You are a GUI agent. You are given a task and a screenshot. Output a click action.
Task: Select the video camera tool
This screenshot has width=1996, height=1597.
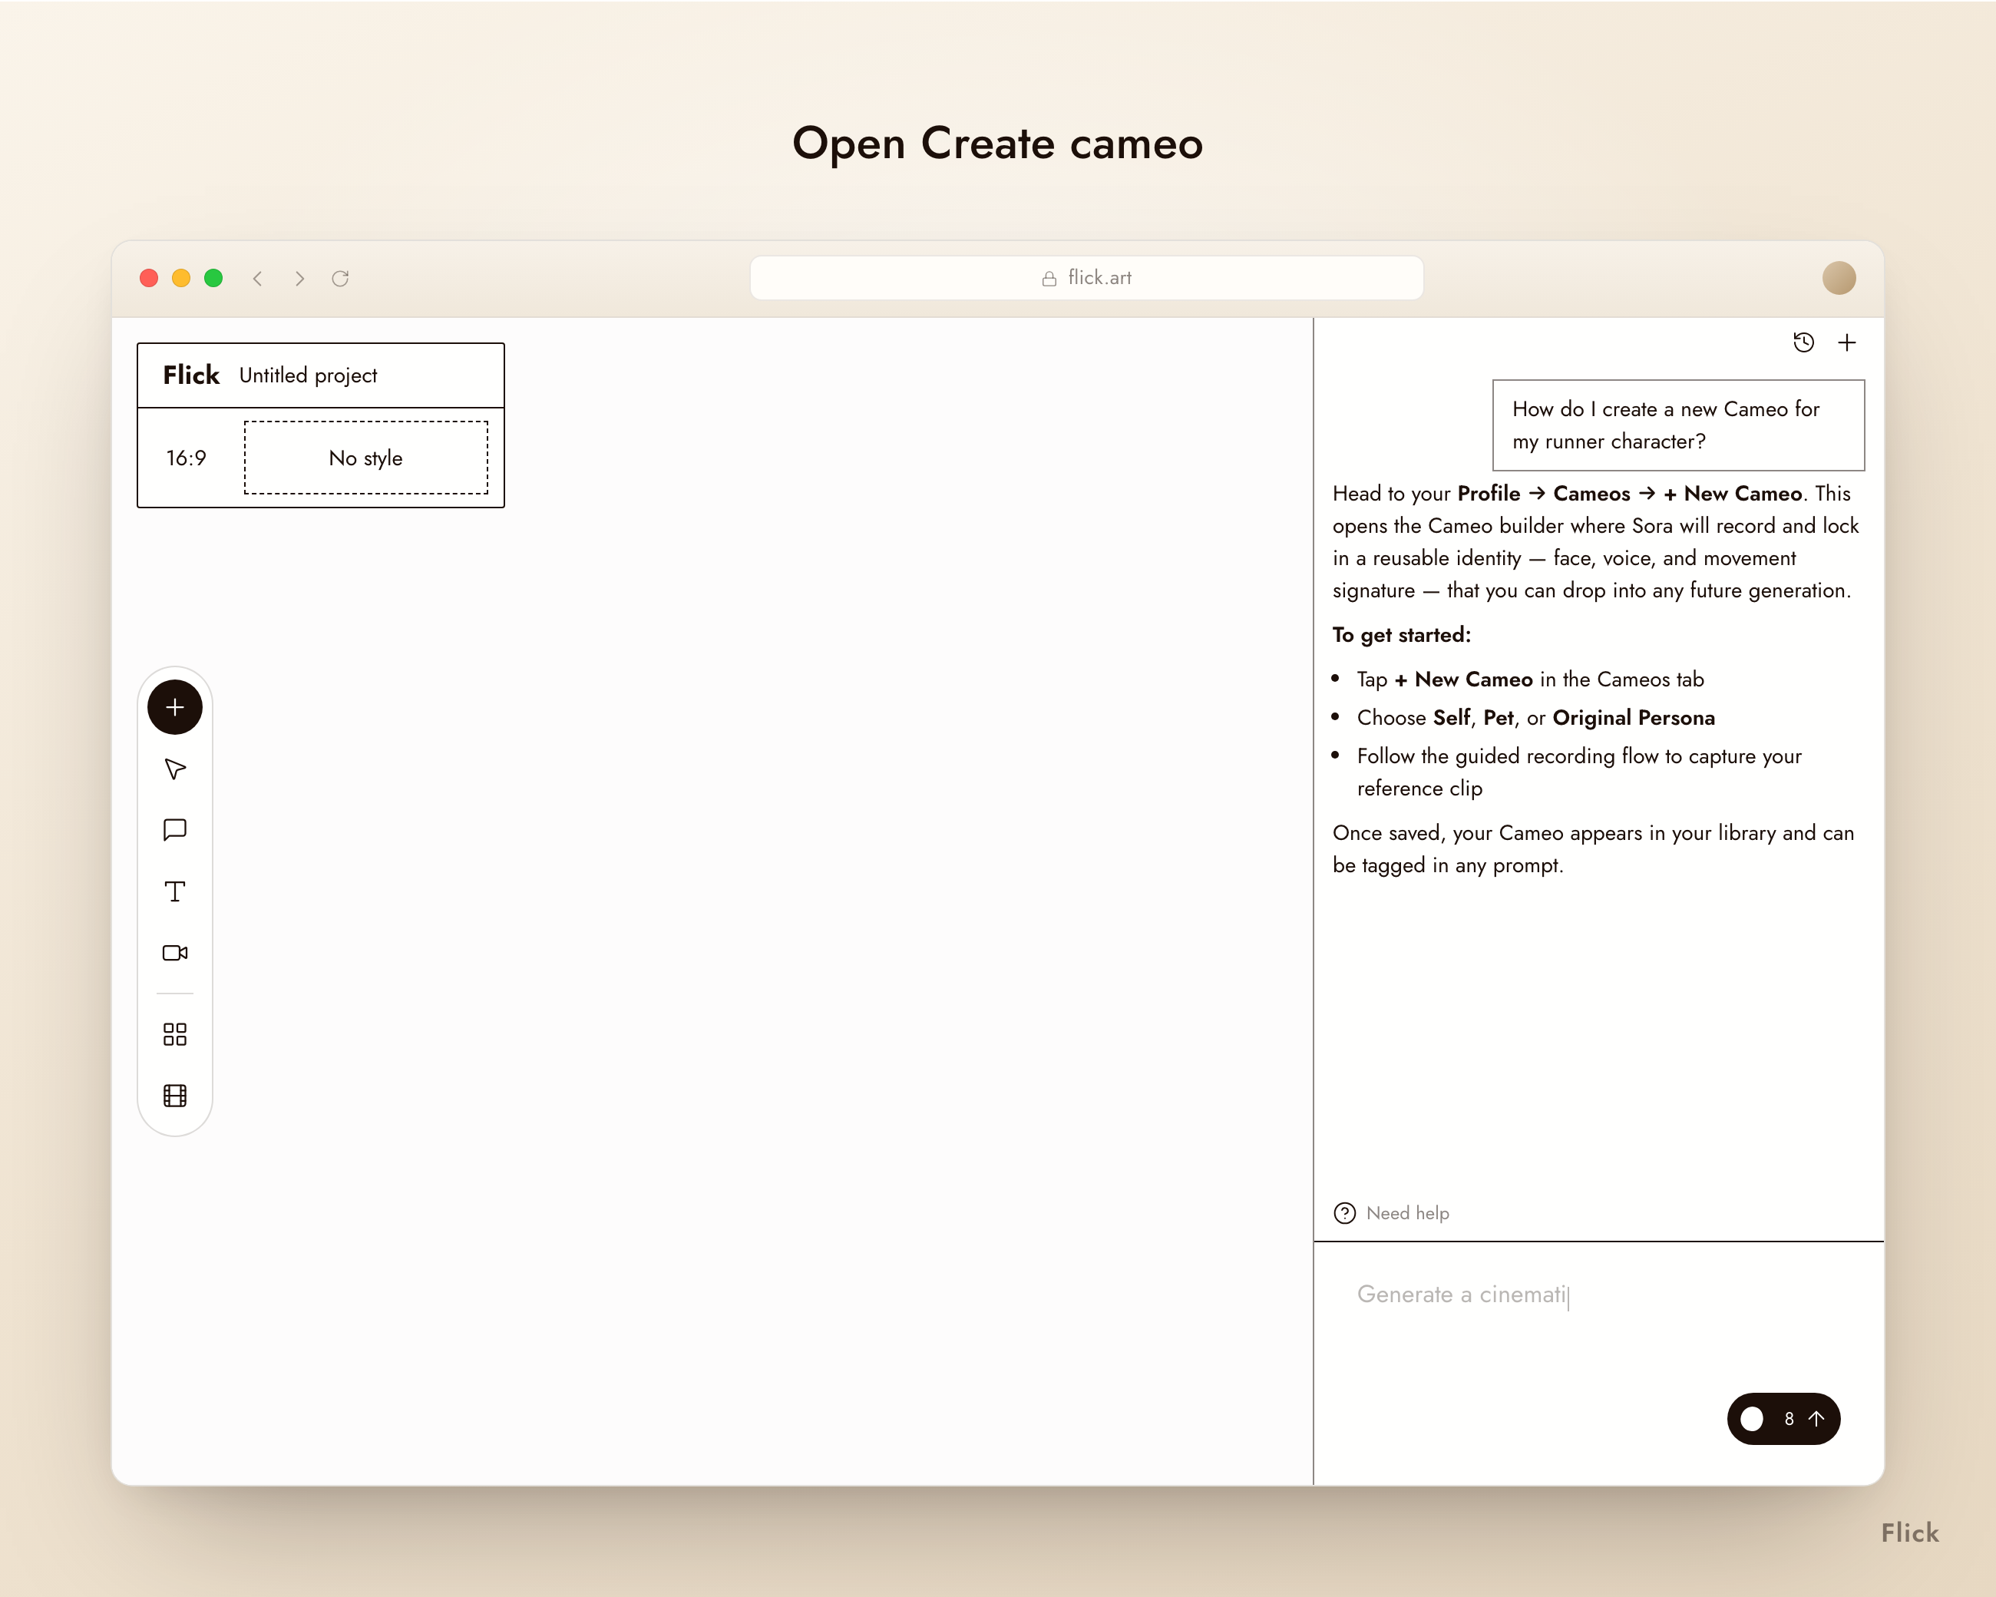[175, 953]
